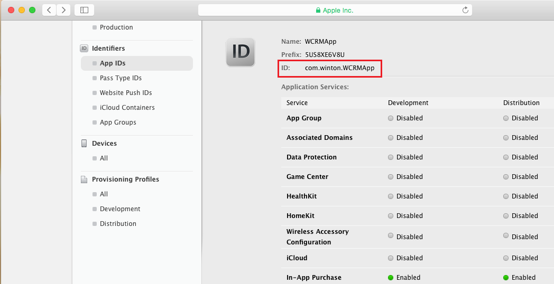Click the Development column header
Screen dimensions: 554x284
(408, 102)
